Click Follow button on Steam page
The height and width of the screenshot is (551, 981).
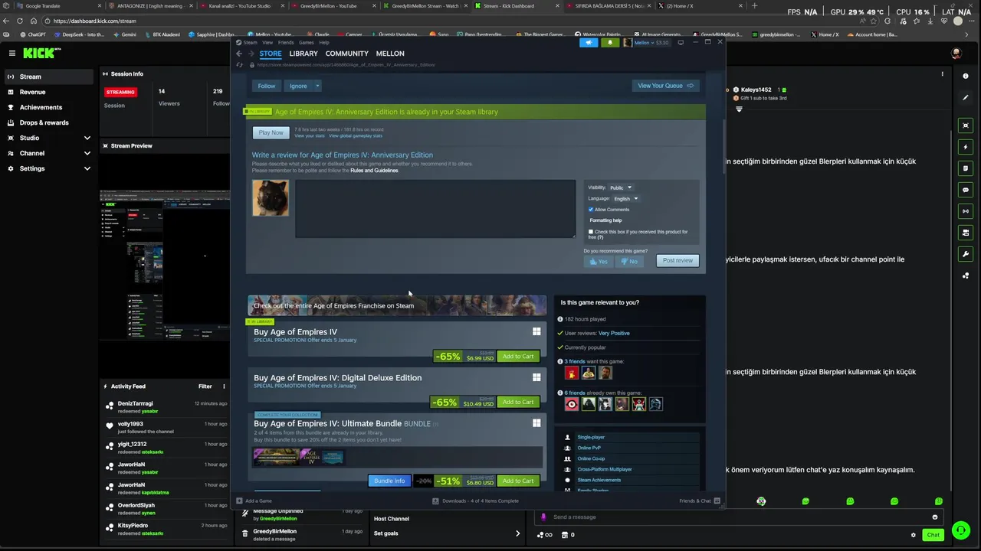pos(267,86)
